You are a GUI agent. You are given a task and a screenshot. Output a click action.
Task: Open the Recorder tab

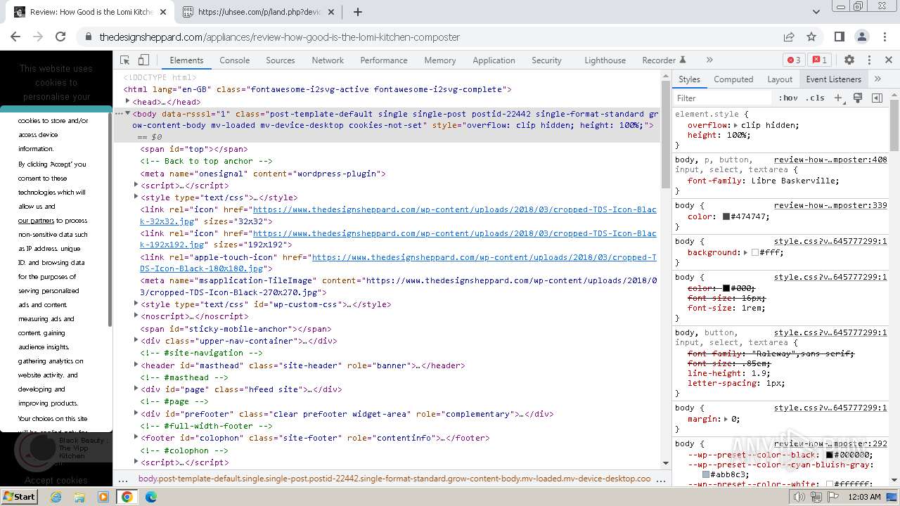(x=664, y=60)
